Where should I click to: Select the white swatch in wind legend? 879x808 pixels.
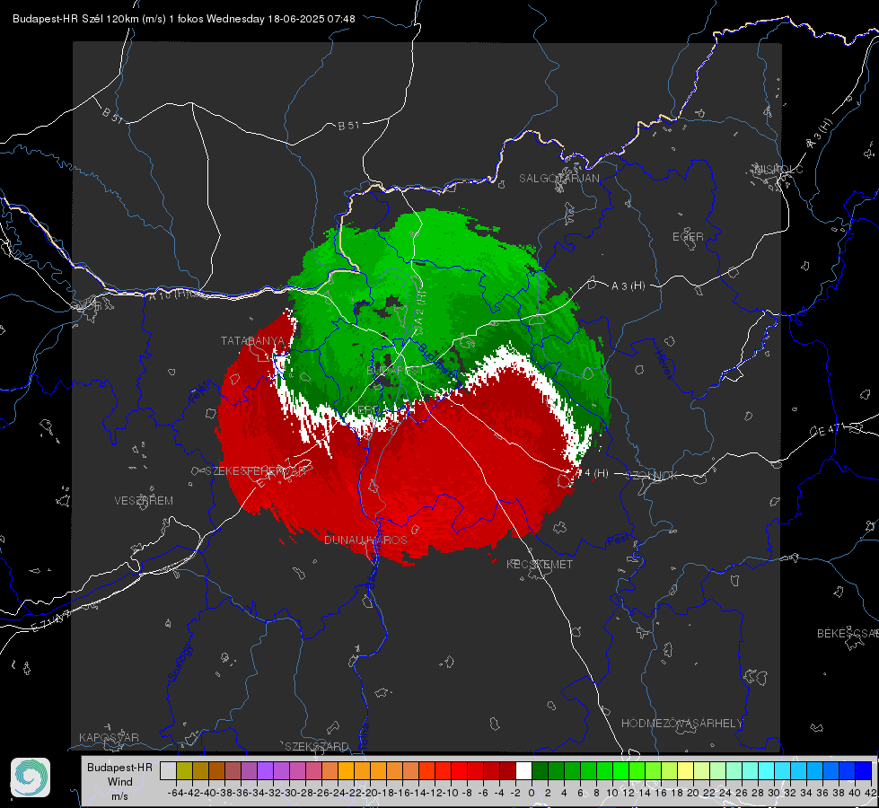pos(523,770)
